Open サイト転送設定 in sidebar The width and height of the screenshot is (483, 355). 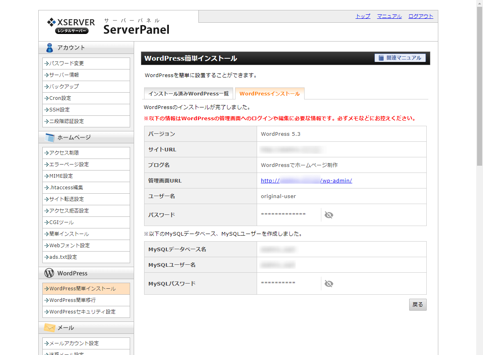pyautogui.click(x=86, y=199)
